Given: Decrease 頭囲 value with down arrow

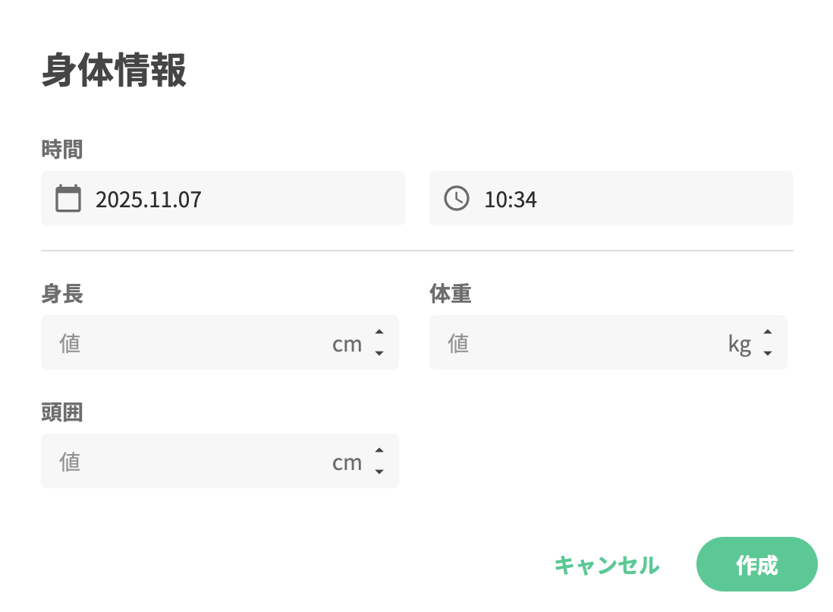Looking at the screenshot, I should pyautogui.click(x=379, y=472).
